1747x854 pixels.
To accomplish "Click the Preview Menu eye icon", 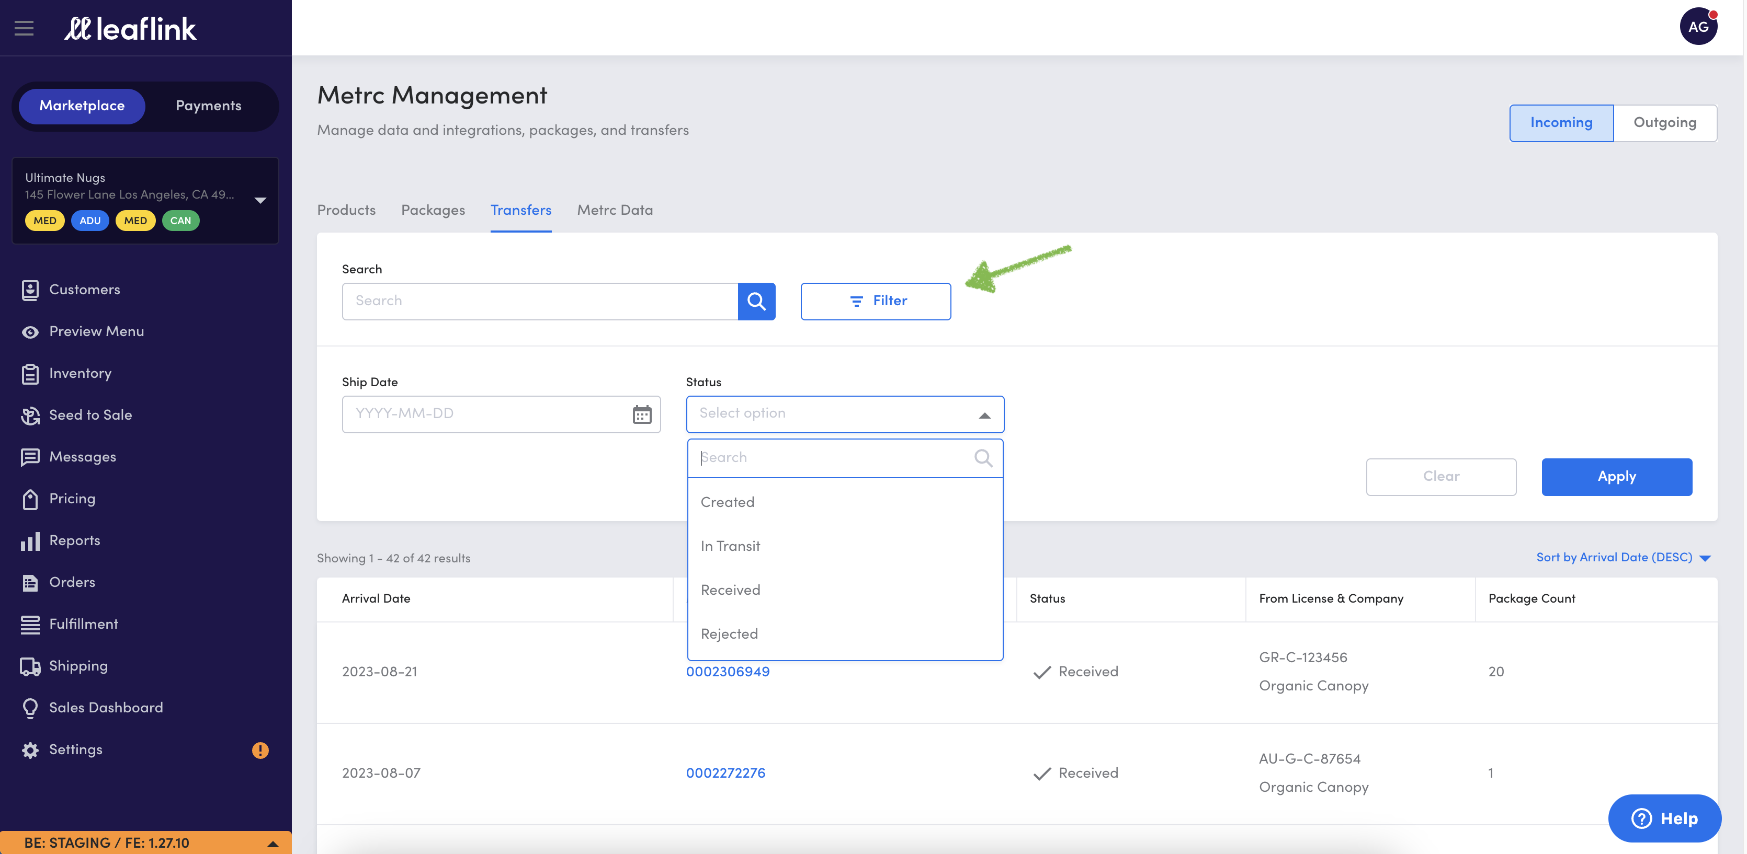I will tap(30, 332).
